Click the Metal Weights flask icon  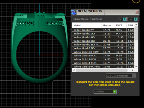coord(73,12)
